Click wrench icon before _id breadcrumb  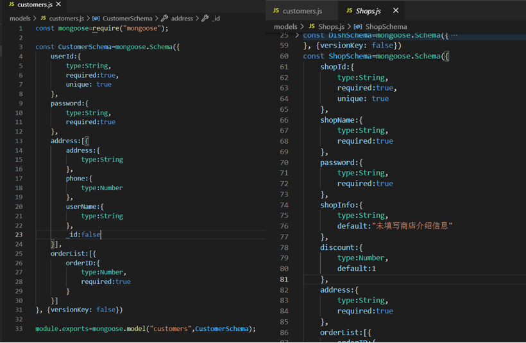coord(205,18)
